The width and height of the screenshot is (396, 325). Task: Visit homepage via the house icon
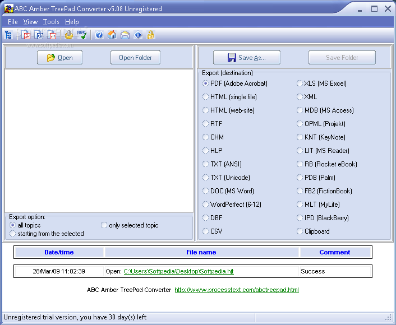point(112,35)
